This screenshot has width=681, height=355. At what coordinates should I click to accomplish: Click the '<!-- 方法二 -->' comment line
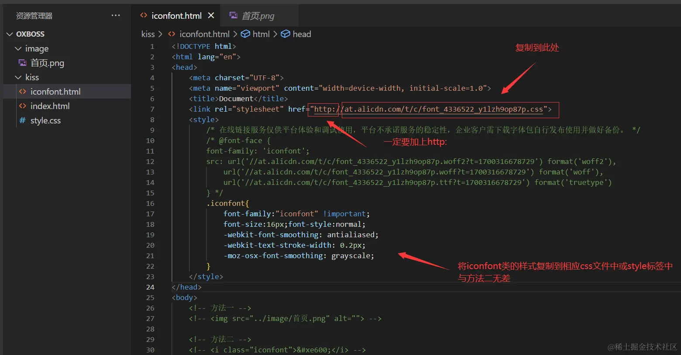220,339
